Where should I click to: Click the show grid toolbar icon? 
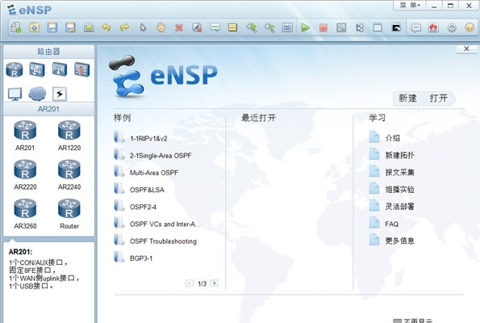[x=378, y=27]
